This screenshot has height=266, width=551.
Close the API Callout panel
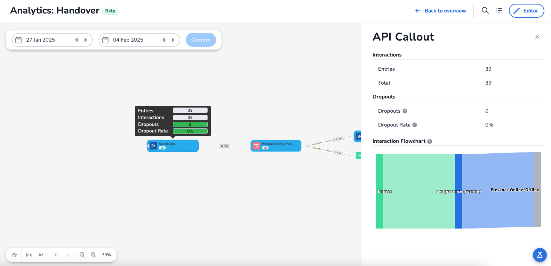click(x=537, y=37)
